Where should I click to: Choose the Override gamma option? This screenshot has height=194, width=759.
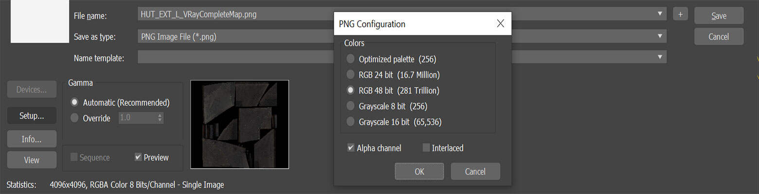[74, 118]
